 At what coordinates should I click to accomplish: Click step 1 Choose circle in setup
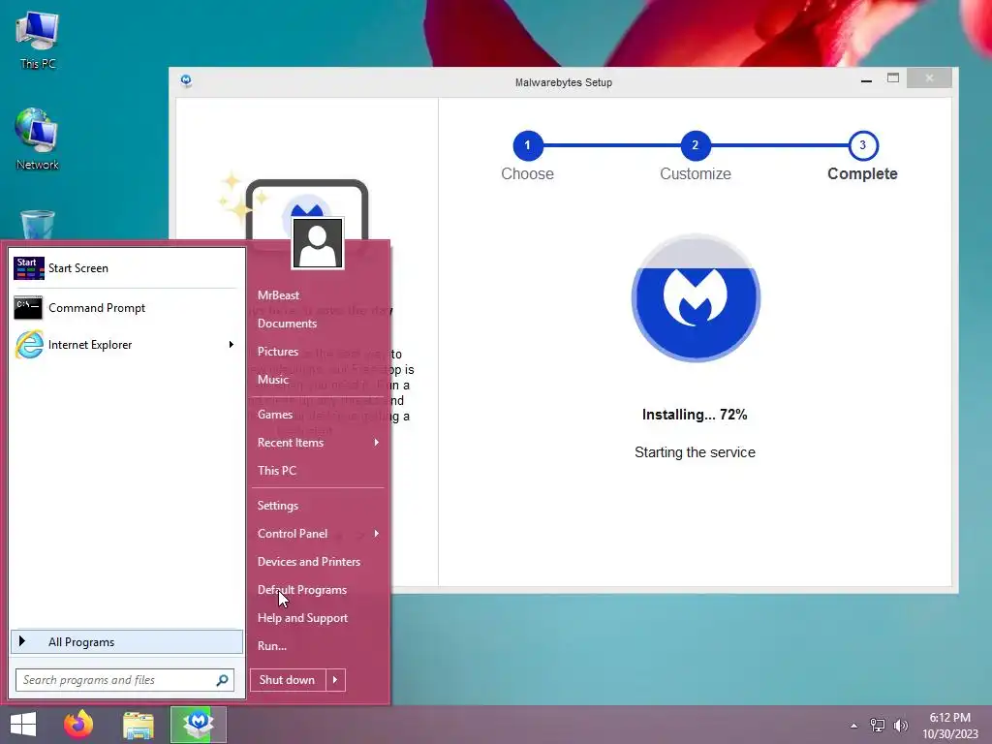(528, 145)
